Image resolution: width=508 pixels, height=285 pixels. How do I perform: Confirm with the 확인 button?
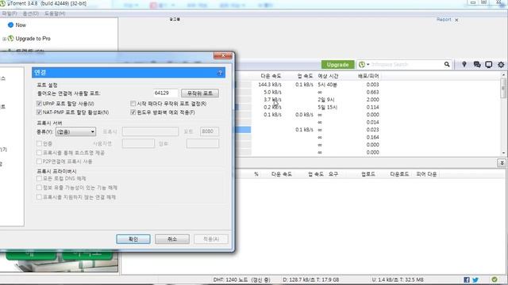coord(133,239)
